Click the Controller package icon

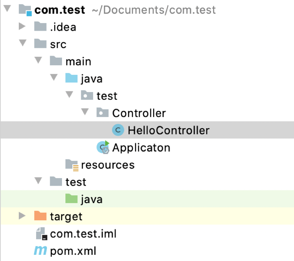point(102,113)
